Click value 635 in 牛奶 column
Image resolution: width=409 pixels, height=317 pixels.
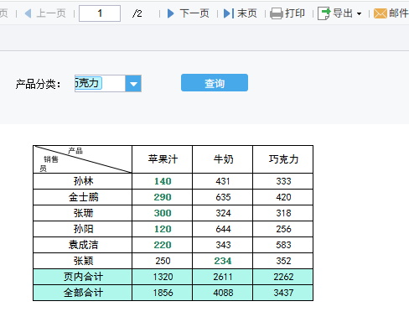pyautogui.click(x=223, y=197)
